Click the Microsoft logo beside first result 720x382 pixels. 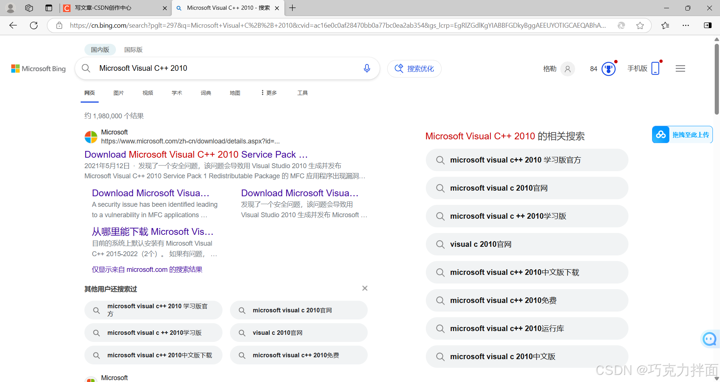[x=91, y=137]
